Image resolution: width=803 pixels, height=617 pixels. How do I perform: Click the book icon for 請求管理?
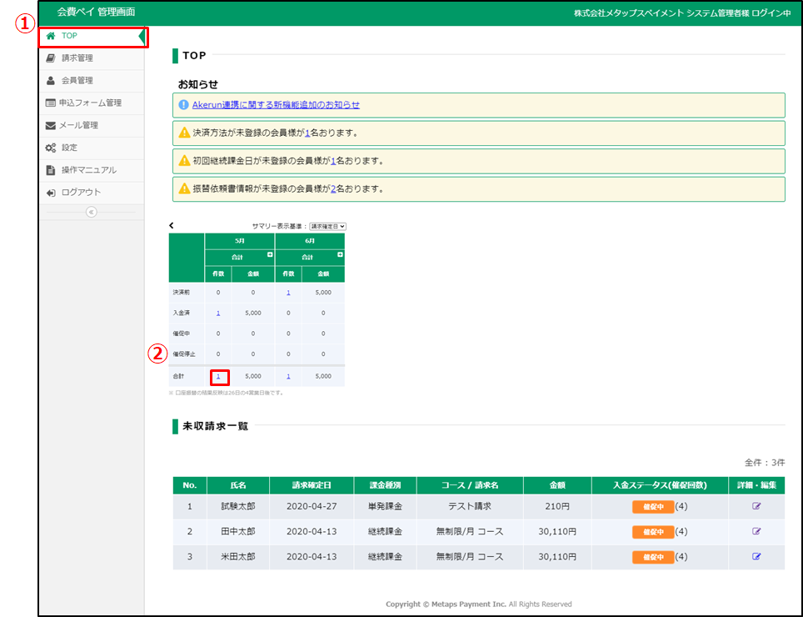coord(50,58)
